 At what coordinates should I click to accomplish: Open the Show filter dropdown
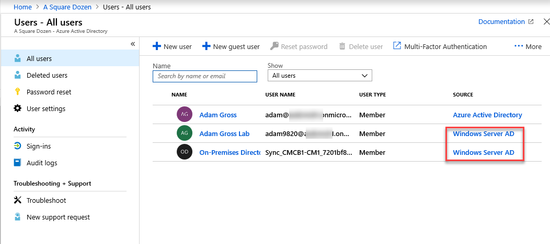click(319, 76)
